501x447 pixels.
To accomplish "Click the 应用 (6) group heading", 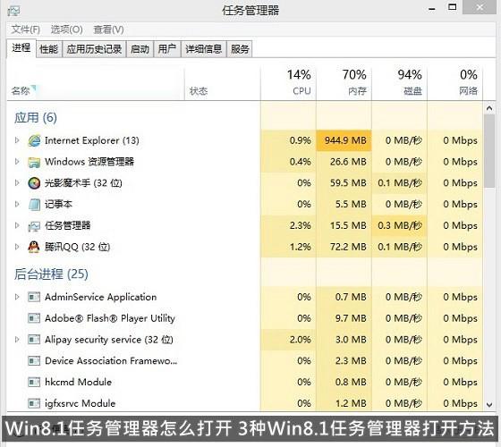I will click(36, 118).
